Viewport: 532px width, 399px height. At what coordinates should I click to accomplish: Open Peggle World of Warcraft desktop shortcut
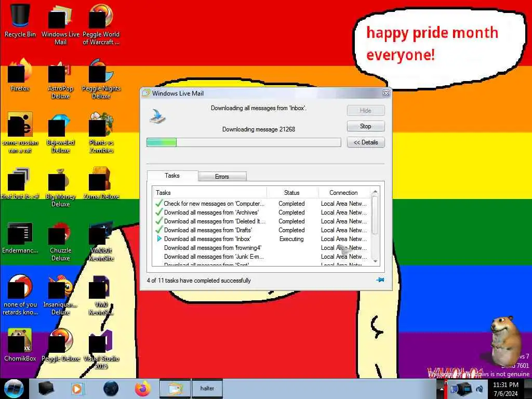pos(101,24)
